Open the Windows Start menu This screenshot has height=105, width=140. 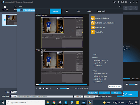coord(3,103)
